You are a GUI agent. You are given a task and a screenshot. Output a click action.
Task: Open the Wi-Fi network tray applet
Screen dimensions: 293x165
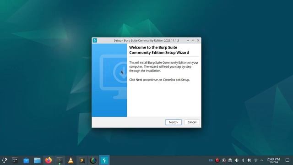pyautogui.click(x=256, y=160)
